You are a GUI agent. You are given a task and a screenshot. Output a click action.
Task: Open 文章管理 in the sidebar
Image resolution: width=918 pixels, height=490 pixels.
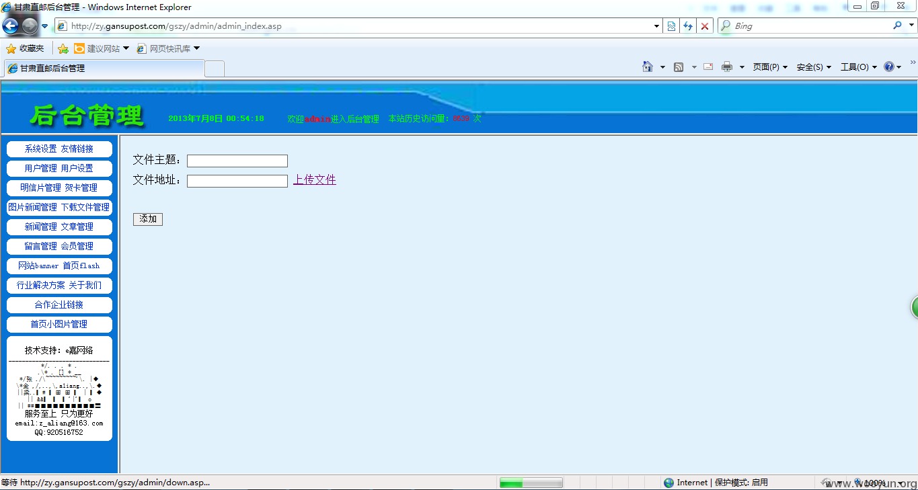click(77, 227)
